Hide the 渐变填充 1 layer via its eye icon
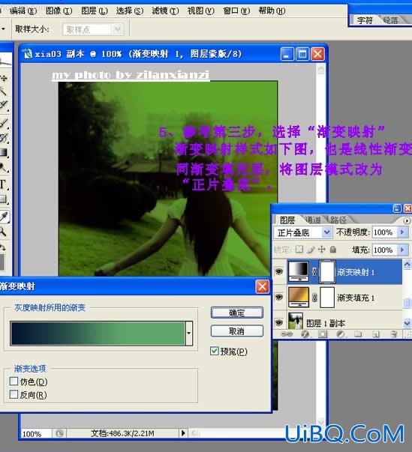 (x=278, y=297)
